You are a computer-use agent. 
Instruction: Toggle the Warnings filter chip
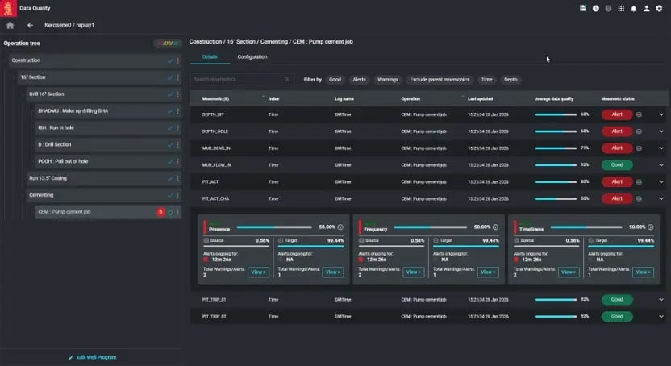click(x=388, y=80)
